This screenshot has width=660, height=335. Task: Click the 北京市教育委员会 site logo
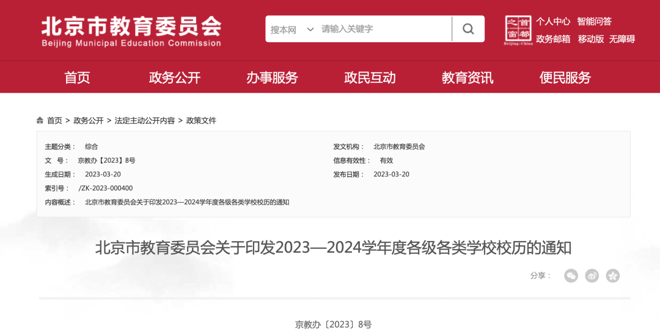coord(131,31)
